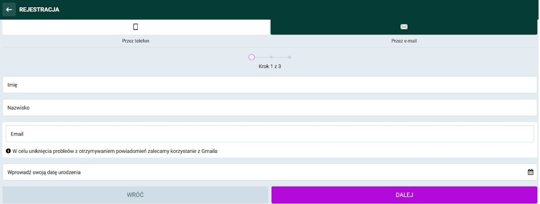540x204 pixels.
Task: Select the envelope icon registration tab
Action: [x=404, y=27]
